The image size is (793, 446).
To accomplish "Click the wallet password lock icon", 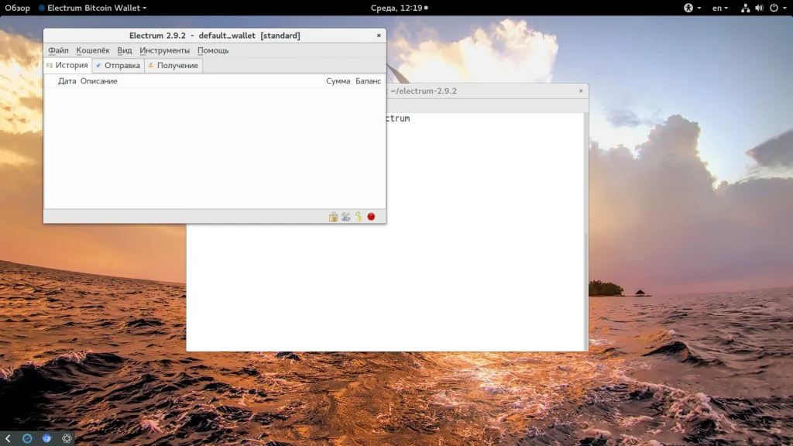I will [333, 217].
